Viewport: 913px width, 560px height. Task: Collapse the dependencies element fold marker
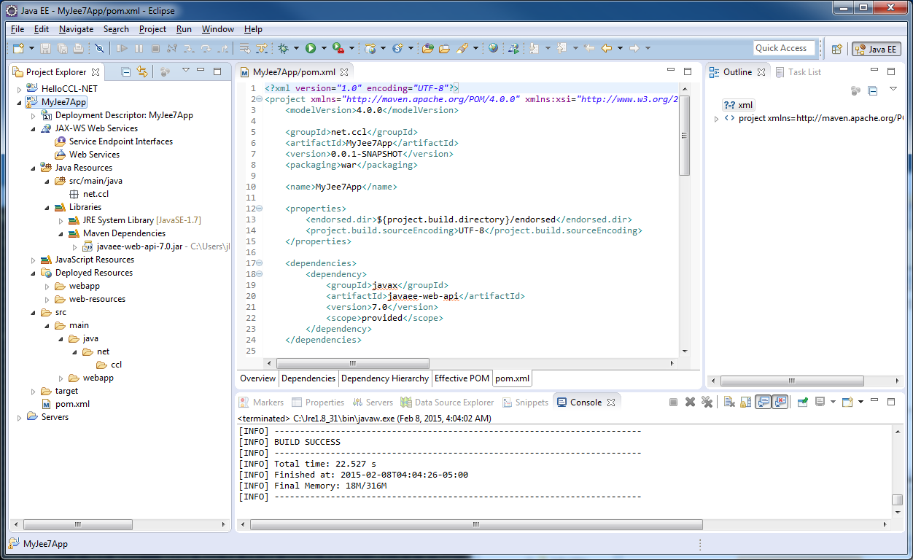[x=259, y=263]
